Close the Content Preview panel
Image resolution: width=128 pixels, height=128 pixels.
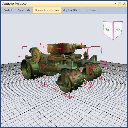tap(124, 4)
